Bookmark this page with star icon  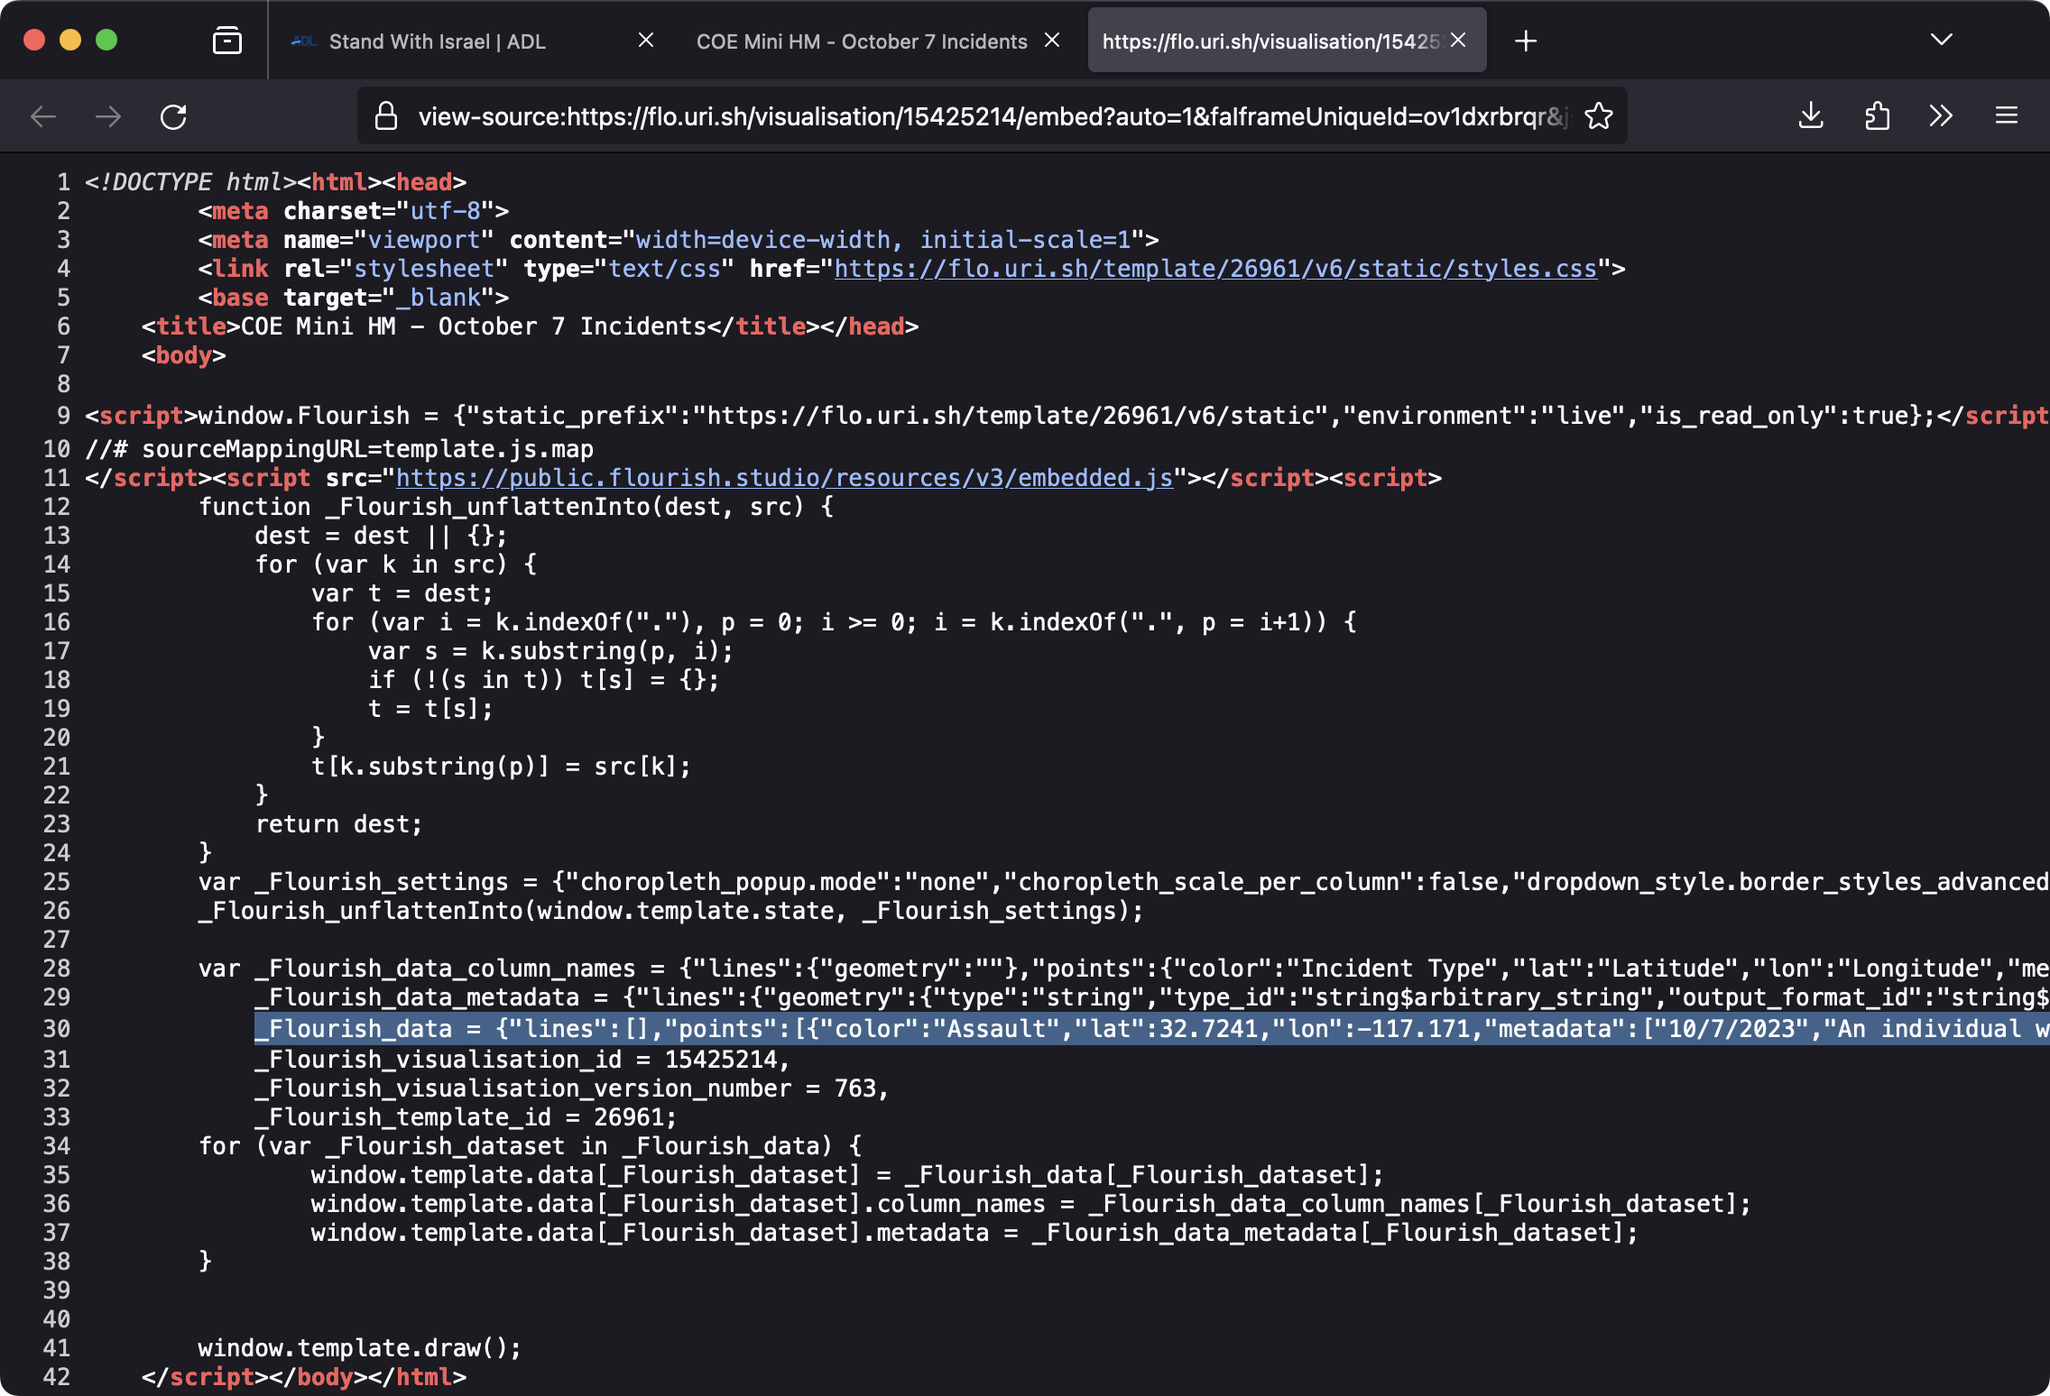click(x=1598, y=116)
